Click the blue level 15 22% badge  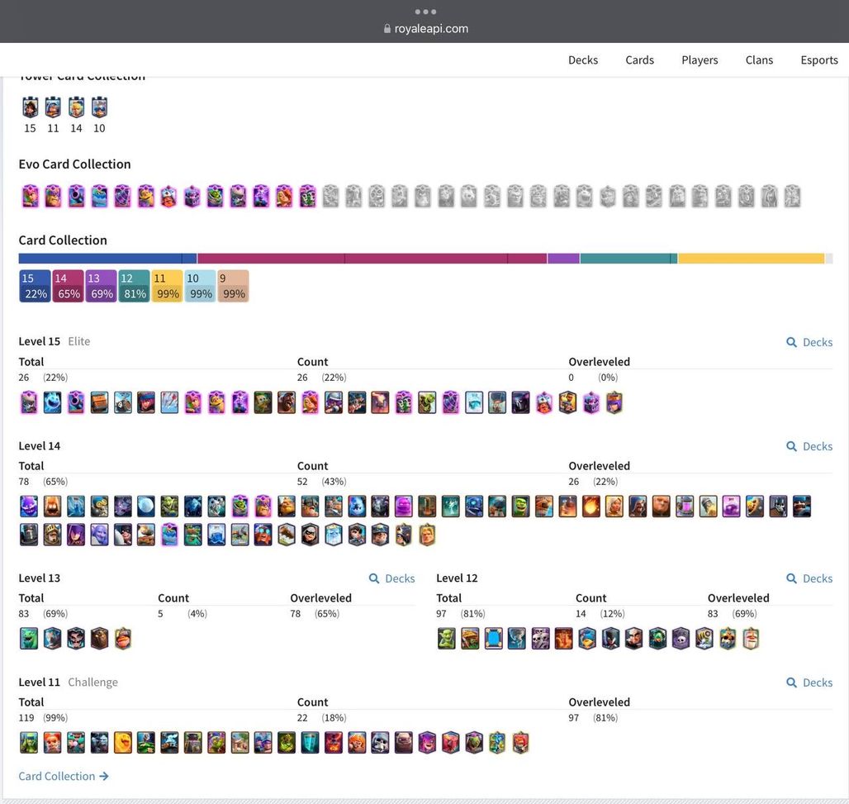(x=36, y=286)
